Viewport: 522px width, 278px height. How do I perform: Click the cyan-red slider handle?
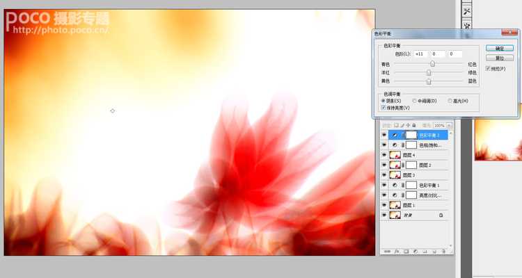click(x=432, y=63)
